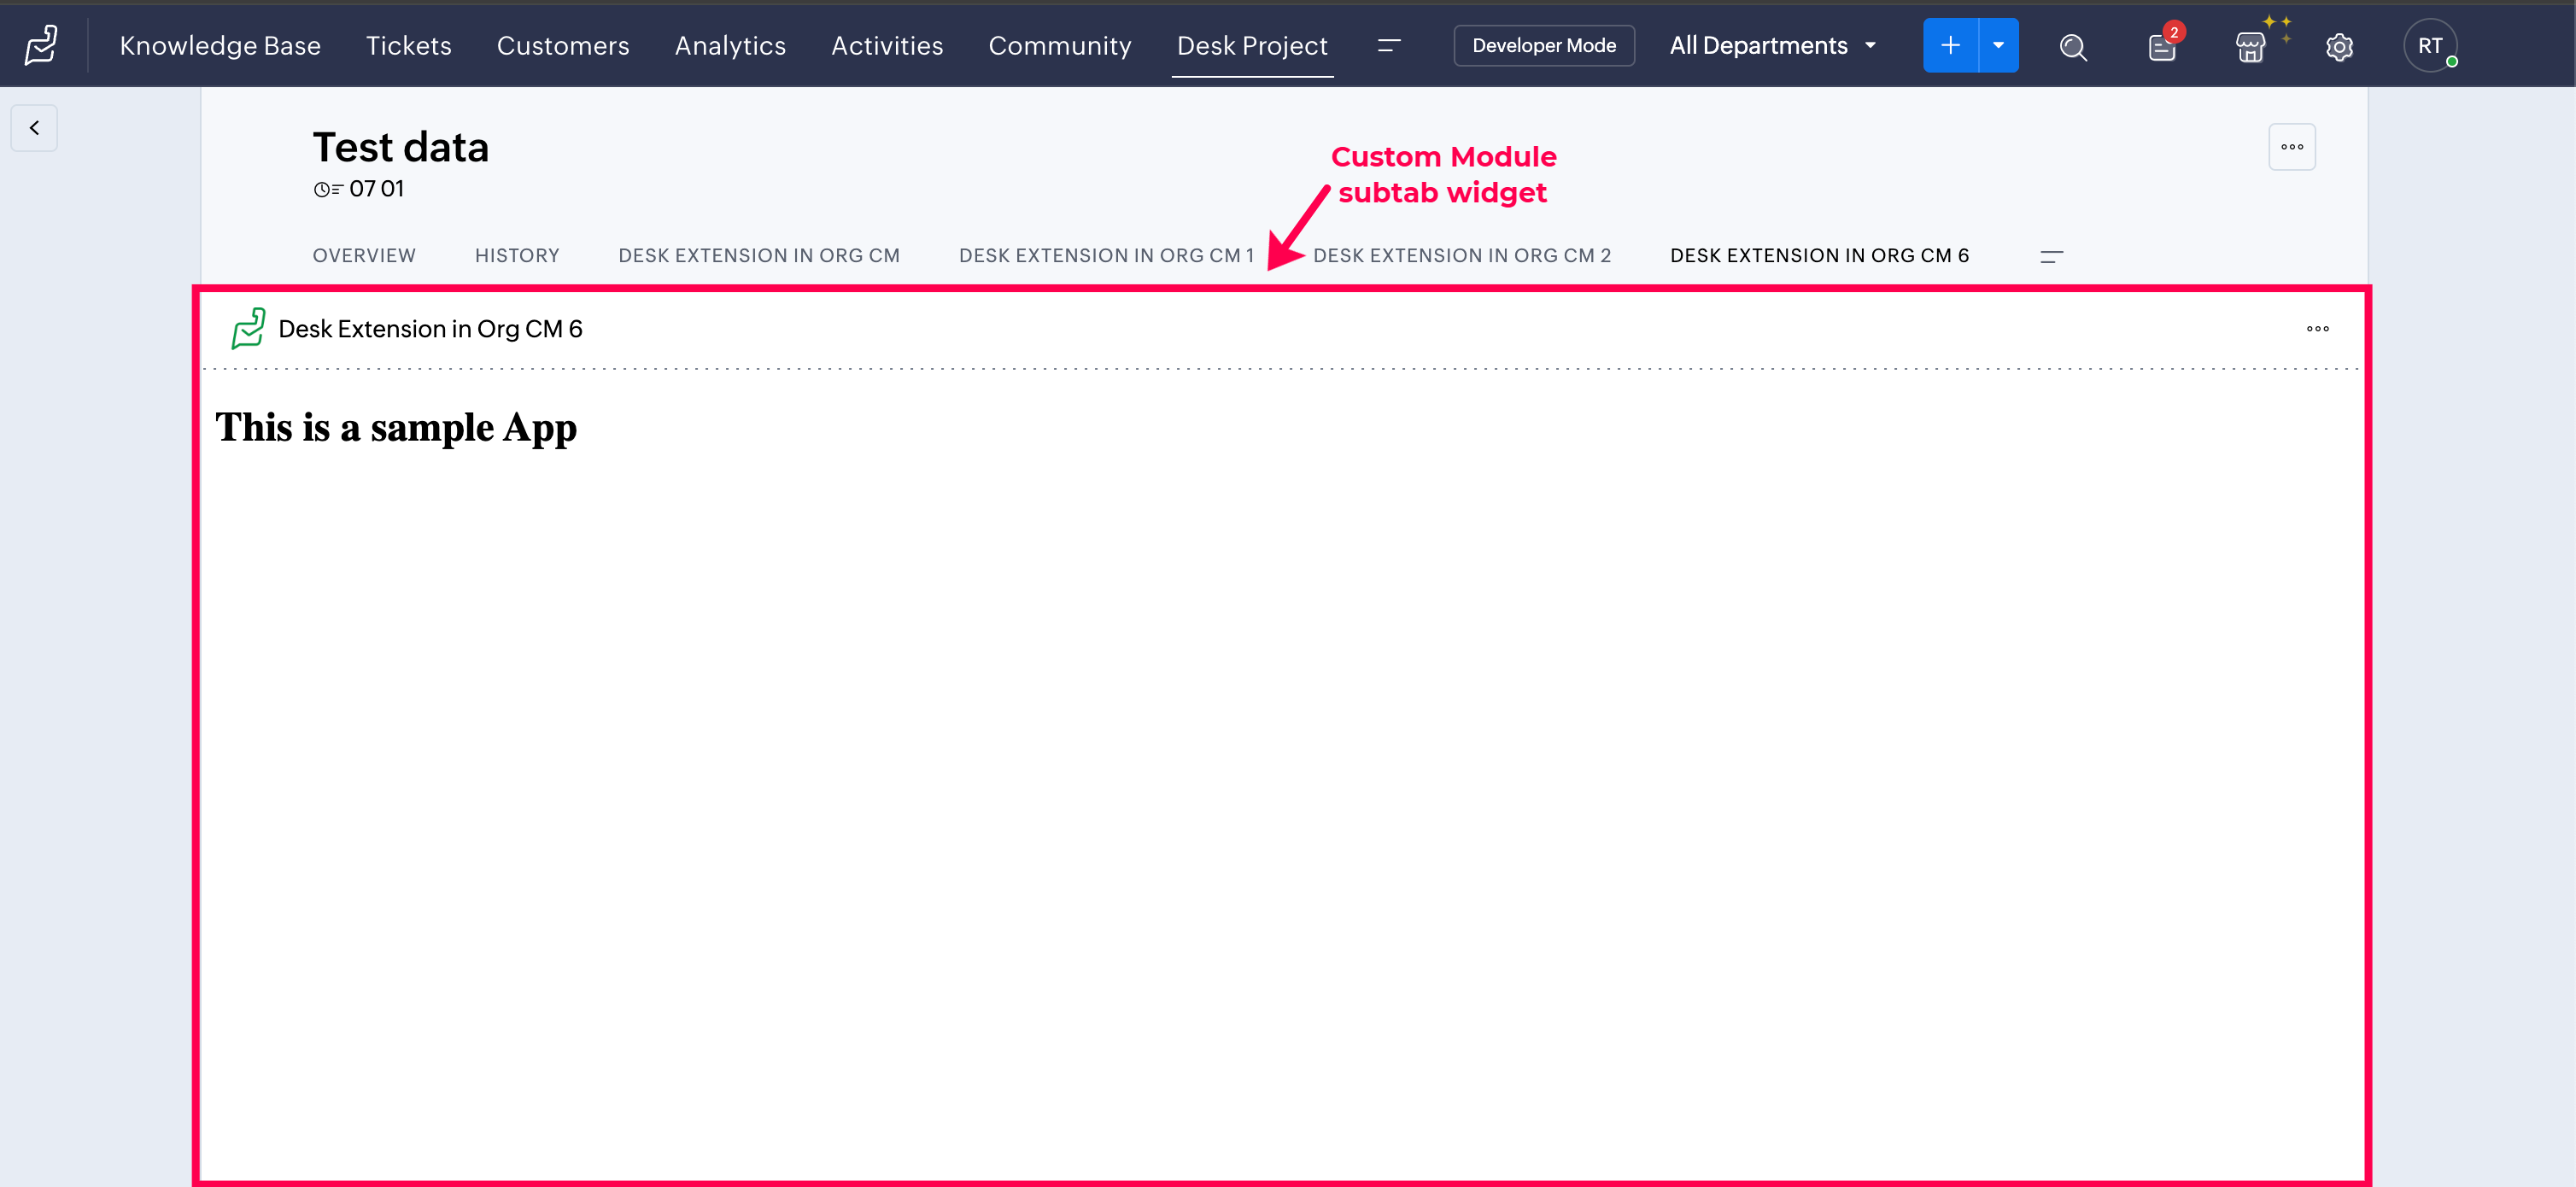Open the Community module
The width and height of the screenshot is (2576, 1187).
1059,45
